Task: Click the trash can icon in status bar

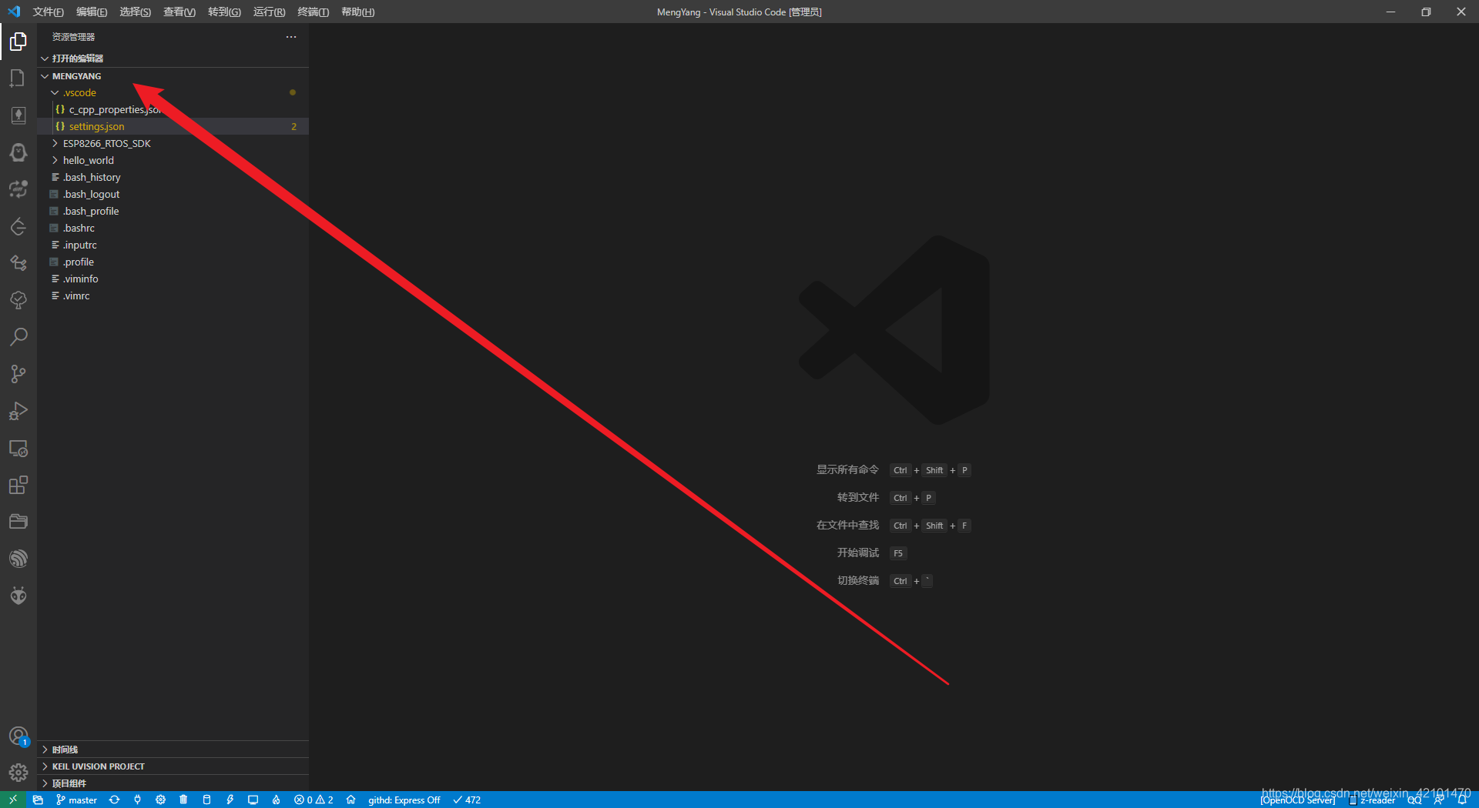Action: [183, 800]
